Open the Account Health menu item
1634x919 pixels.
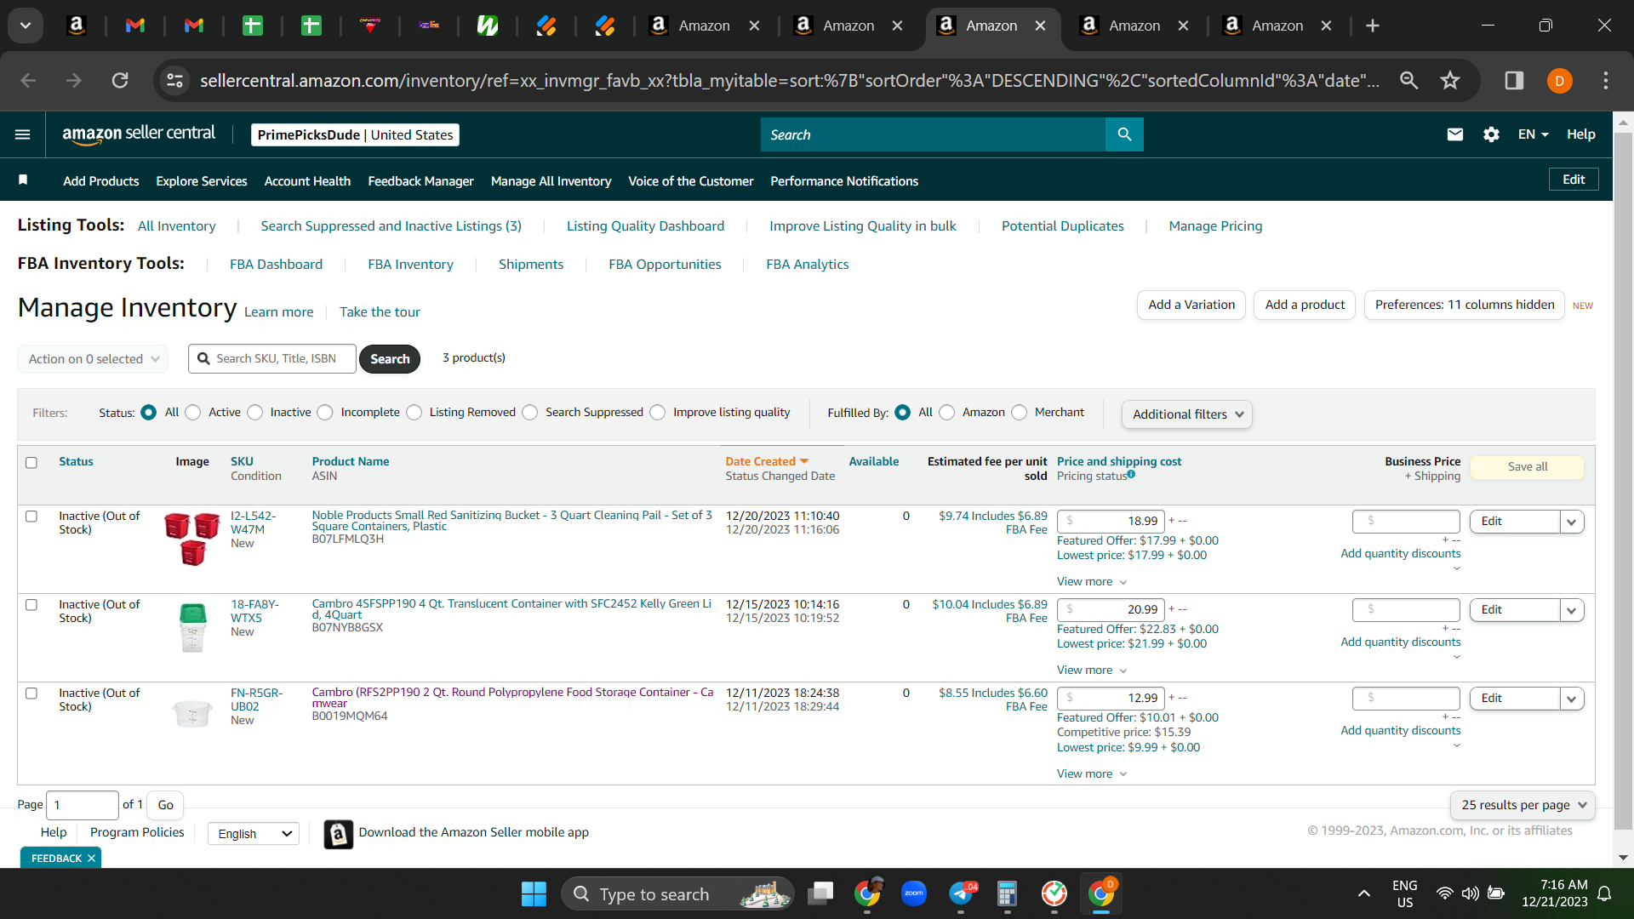click(307, 181)
